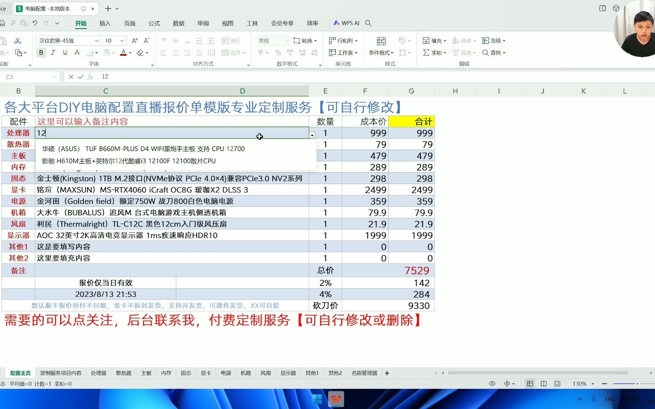
Task: Apply the fill color bucket
Action: 107,53
